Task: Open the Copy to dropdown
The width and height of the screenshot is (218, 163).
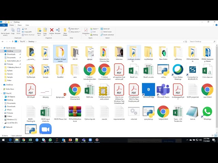Action: point(45,32)
